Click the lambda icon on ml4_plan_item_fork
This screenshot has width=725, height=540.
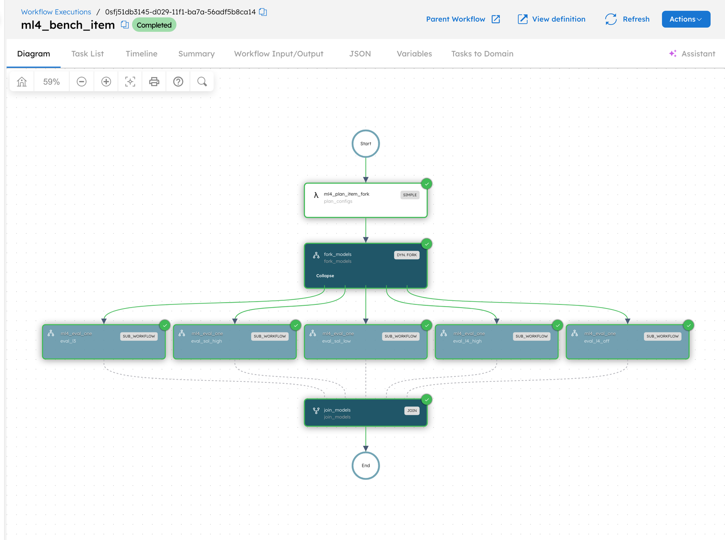[x=316, y=195]
